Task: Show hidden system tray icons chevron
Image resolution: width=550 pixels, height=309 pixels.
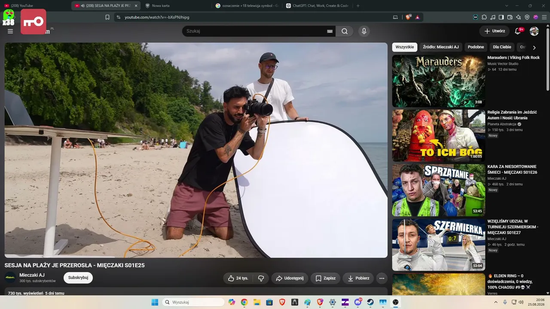Action: [x=496, y=302]
